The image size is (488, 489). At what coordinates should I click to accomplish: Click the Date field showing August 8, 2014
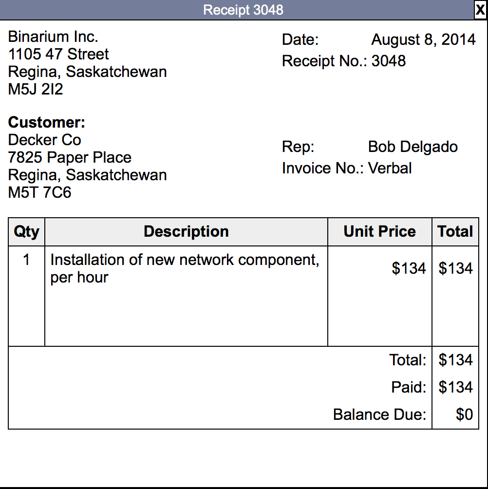click(x=423, y=39)
